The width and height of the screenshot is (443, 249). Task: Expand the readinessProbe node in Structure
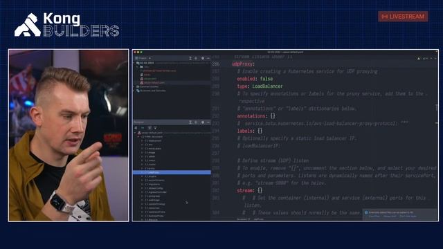(142, 212)
